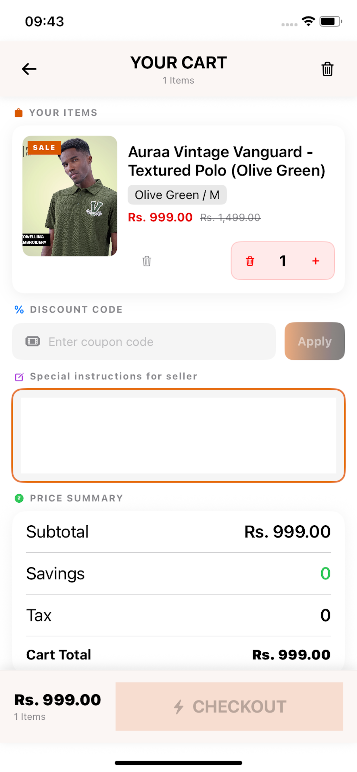Image resolution: width=357 pixels, height=772 pixels.
Task: Tap the Cart Total row
Action: click(178, 655)
